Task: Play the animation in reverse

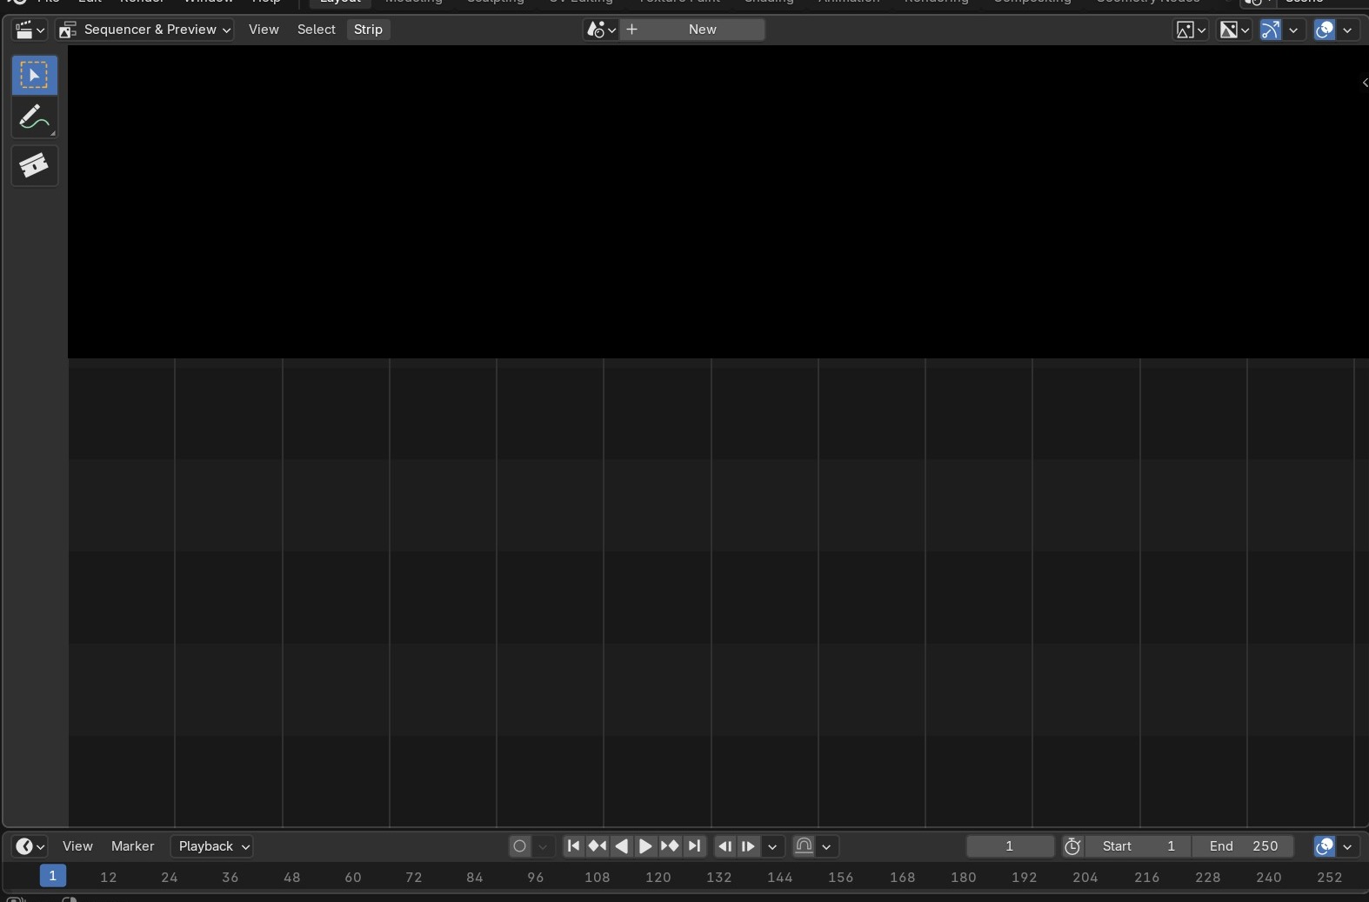Action: click(621, 846)
